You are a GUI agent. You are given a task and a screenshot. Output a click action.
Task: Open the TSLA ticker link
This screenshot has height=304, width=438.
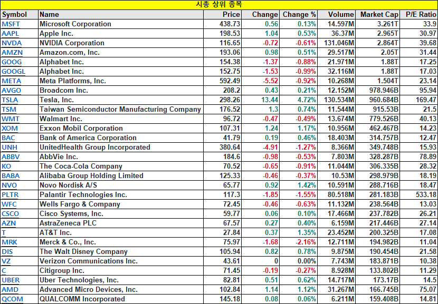[10, 100]
